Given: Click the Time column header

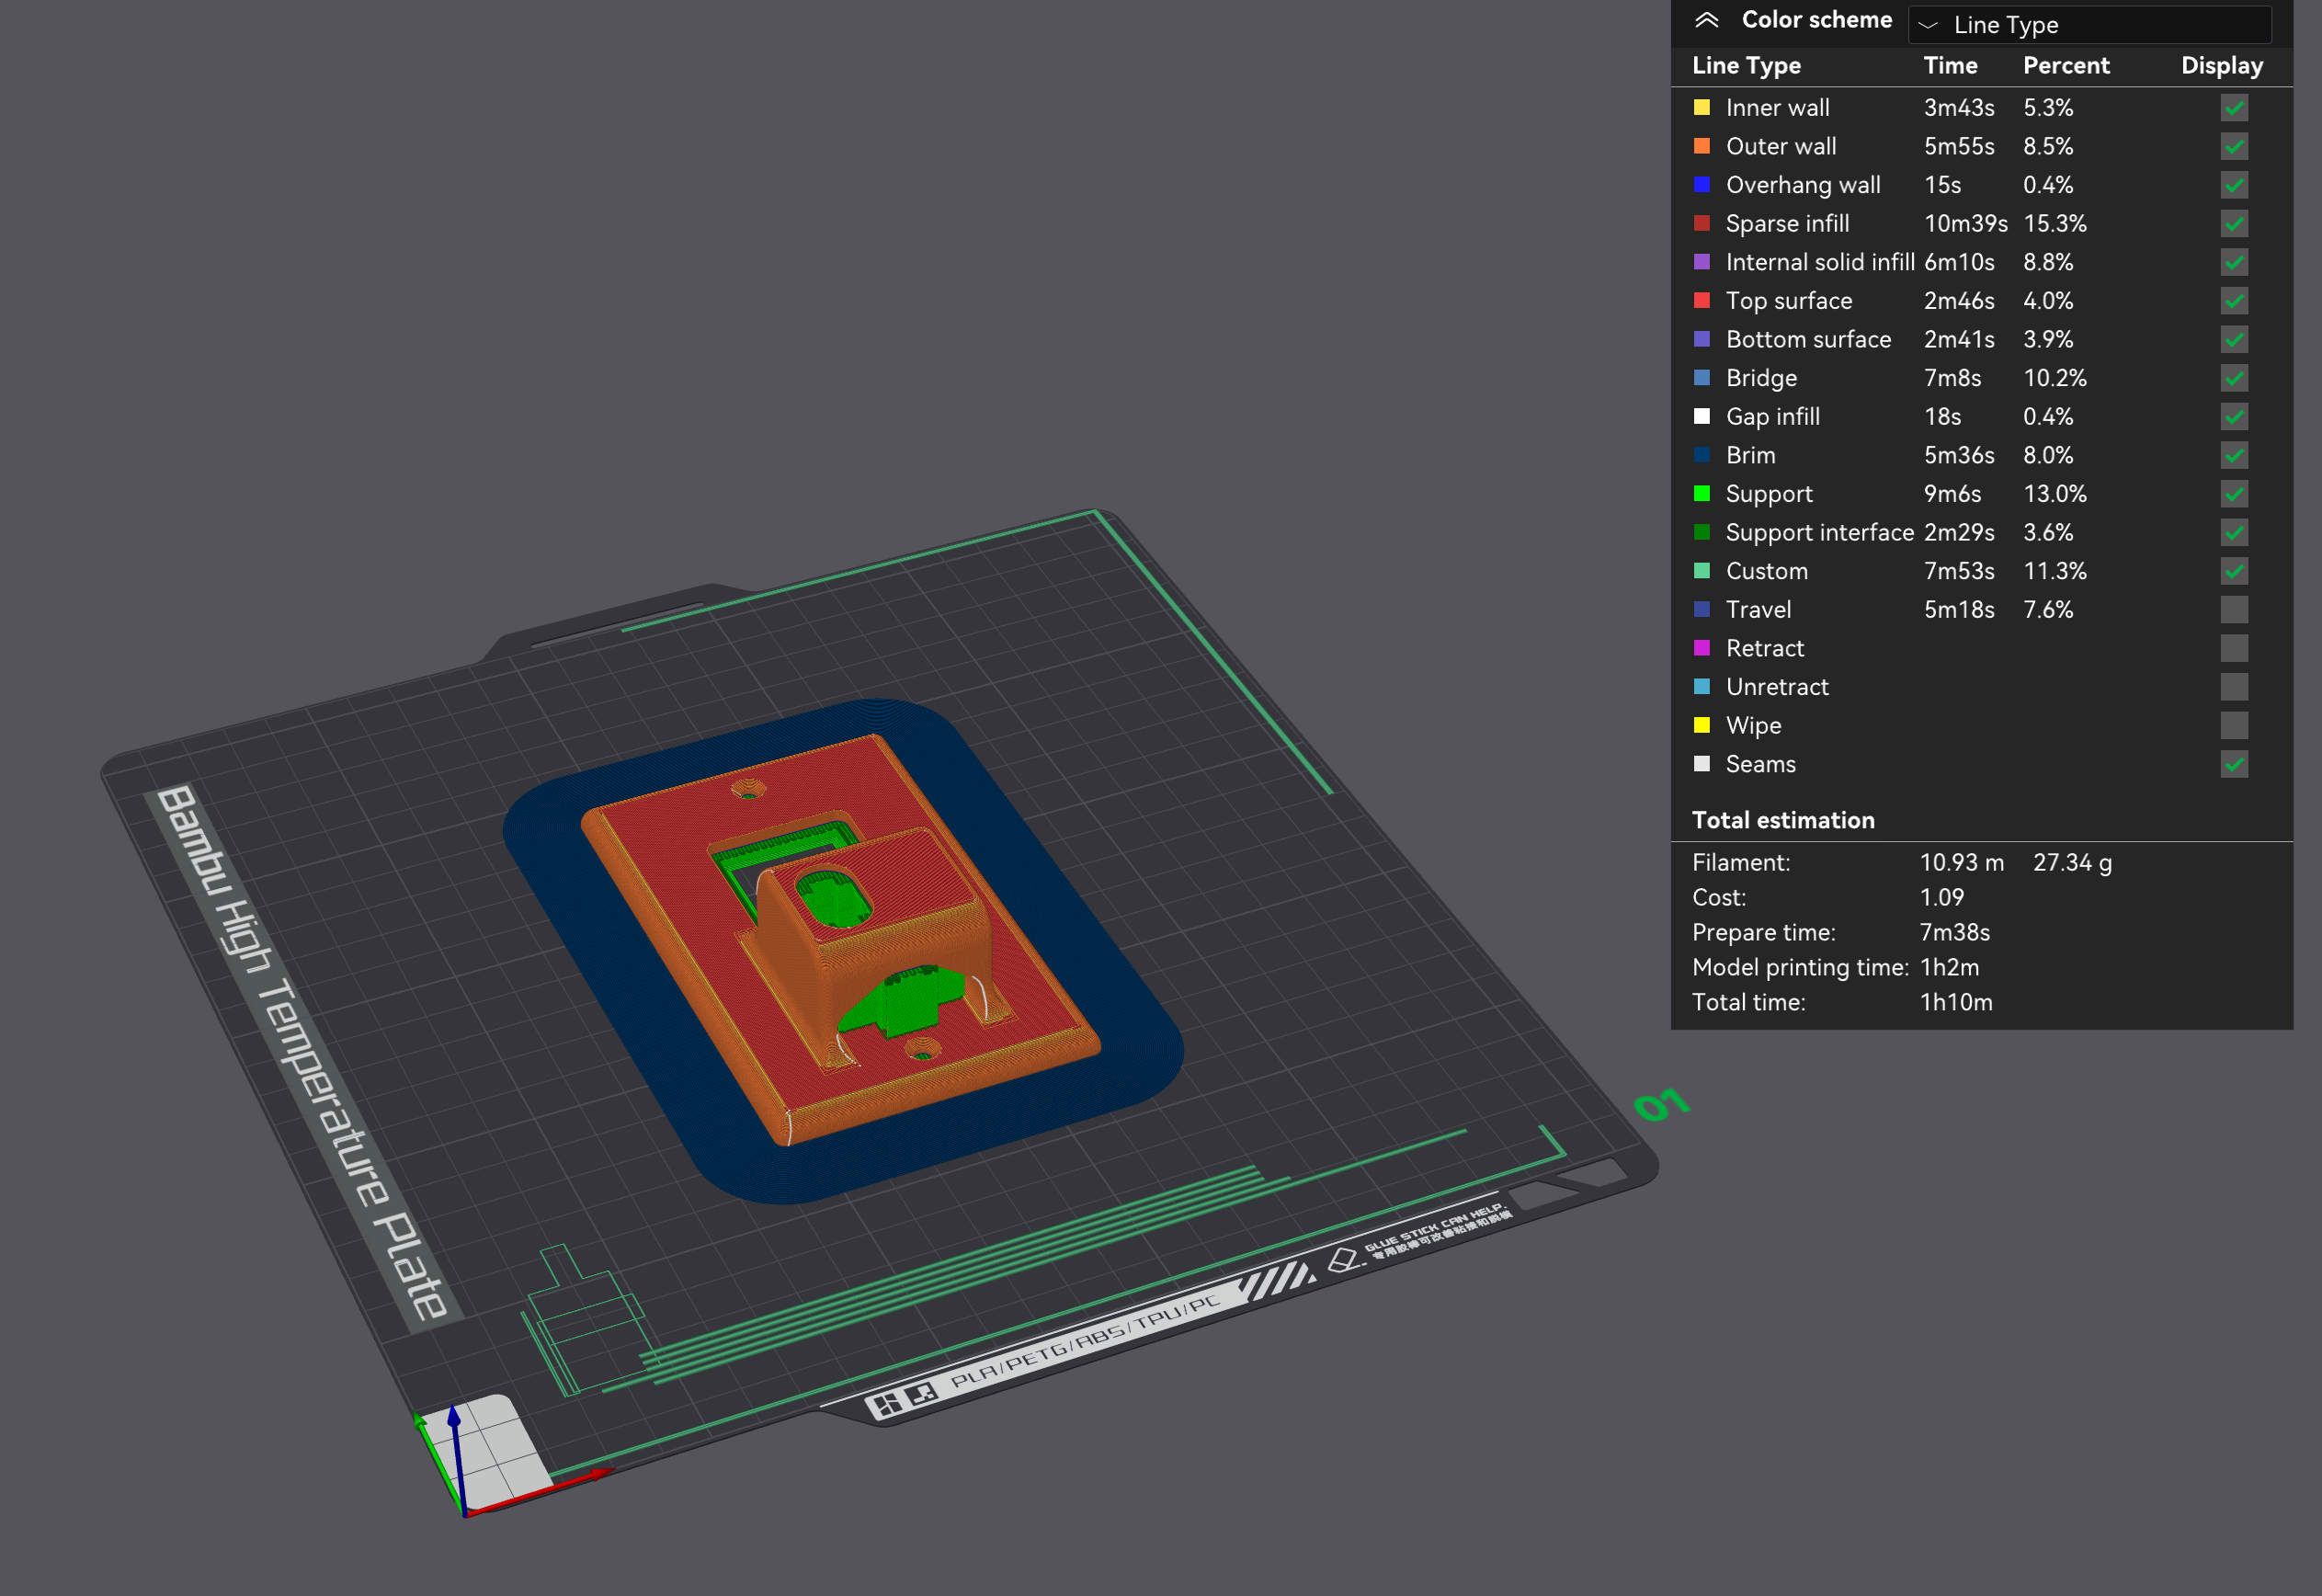Looking at the screenshot, I should (x=1950, y=66).
